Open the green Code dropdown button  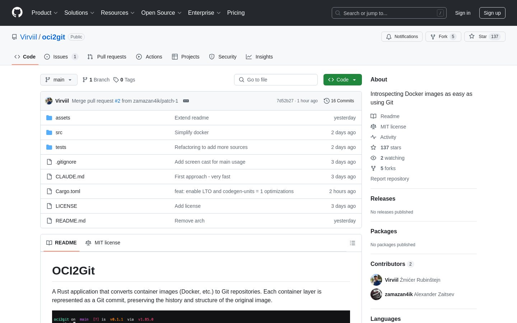343,80
